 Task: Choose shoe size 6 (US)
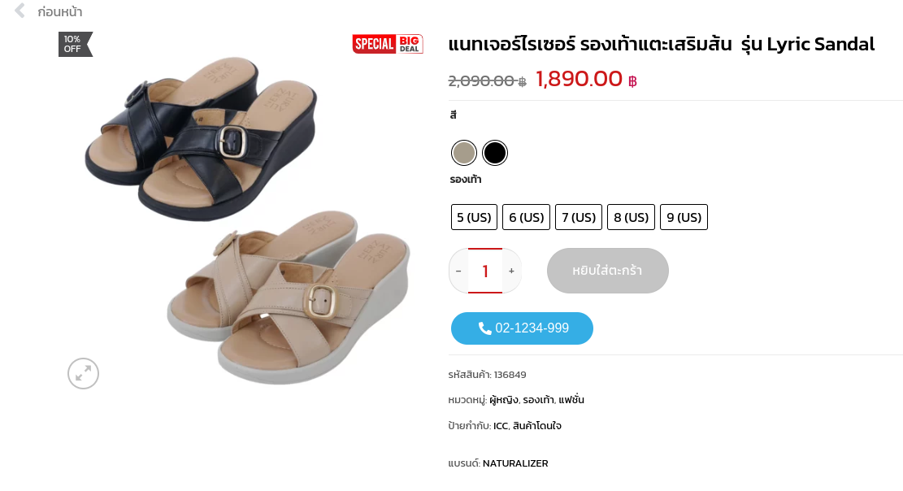tap(527, 217)
